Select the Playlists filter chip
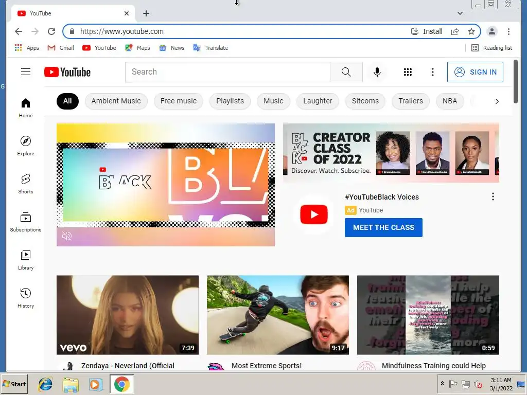 [x=230, y=101]
